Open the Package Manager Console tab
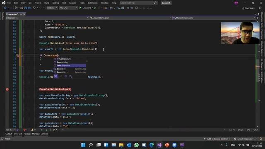 coord(36,134)
